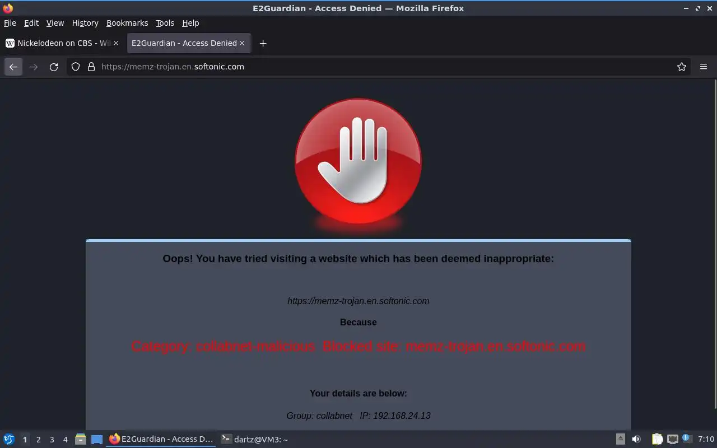This screenshot has width=717, height=448.
Task: Switch to Nickelodeon on CBS tab
Action: click(63, 43)
